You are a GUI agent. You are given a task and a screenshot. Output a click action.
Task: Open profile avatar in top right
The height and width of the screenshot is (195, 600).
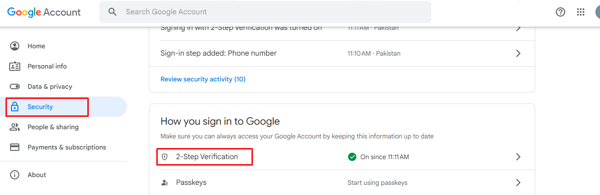click(x=597, y=12)
